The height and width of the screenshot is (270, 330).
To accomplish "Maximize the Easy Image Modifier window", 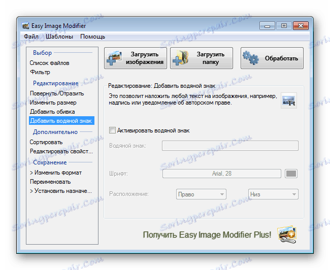I will (284, 26).
